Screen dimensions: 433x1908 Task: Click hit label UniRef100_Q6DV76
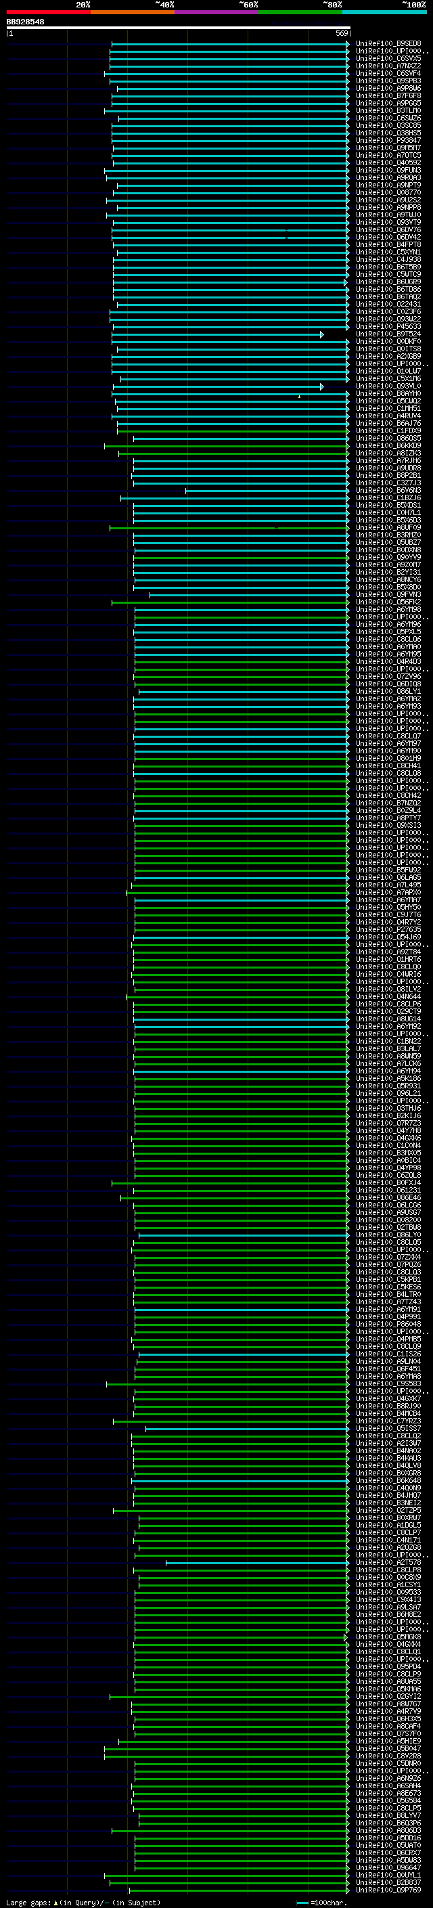click(388, 229)
